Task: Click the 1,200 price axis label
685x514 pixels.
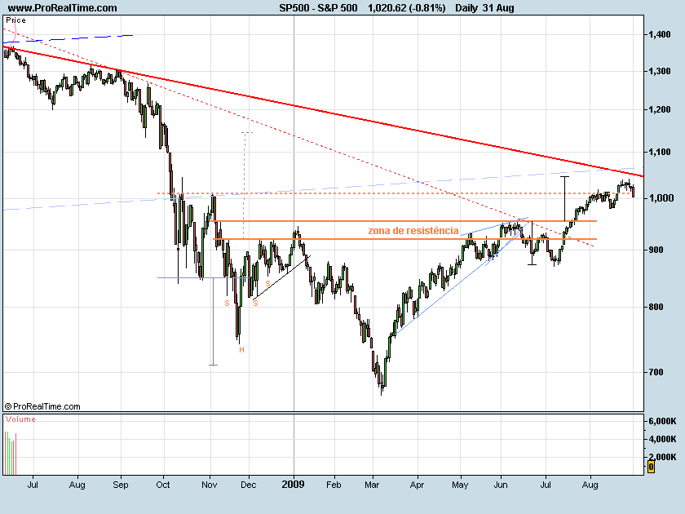Action: 659,109
